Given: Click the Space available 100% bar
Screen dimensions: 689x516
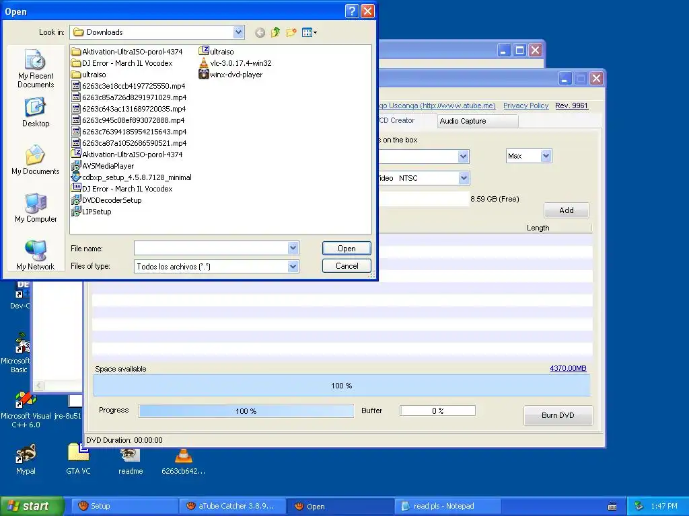Looking at the screenshot, I should (341, 386).
